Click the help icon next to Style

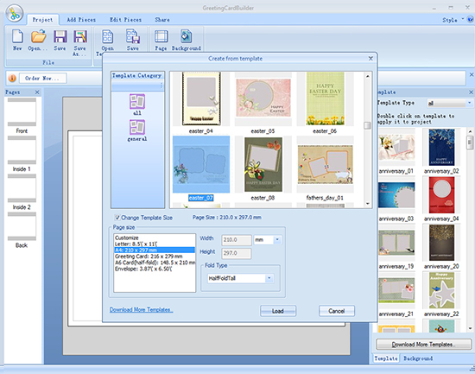pyautogui.click(x=470, y=20)
